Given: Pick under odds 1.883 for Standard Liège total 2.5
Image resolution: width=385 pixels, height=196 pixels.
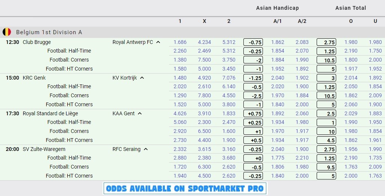Looking at the screenshot, I should click(x=375, y=113).
